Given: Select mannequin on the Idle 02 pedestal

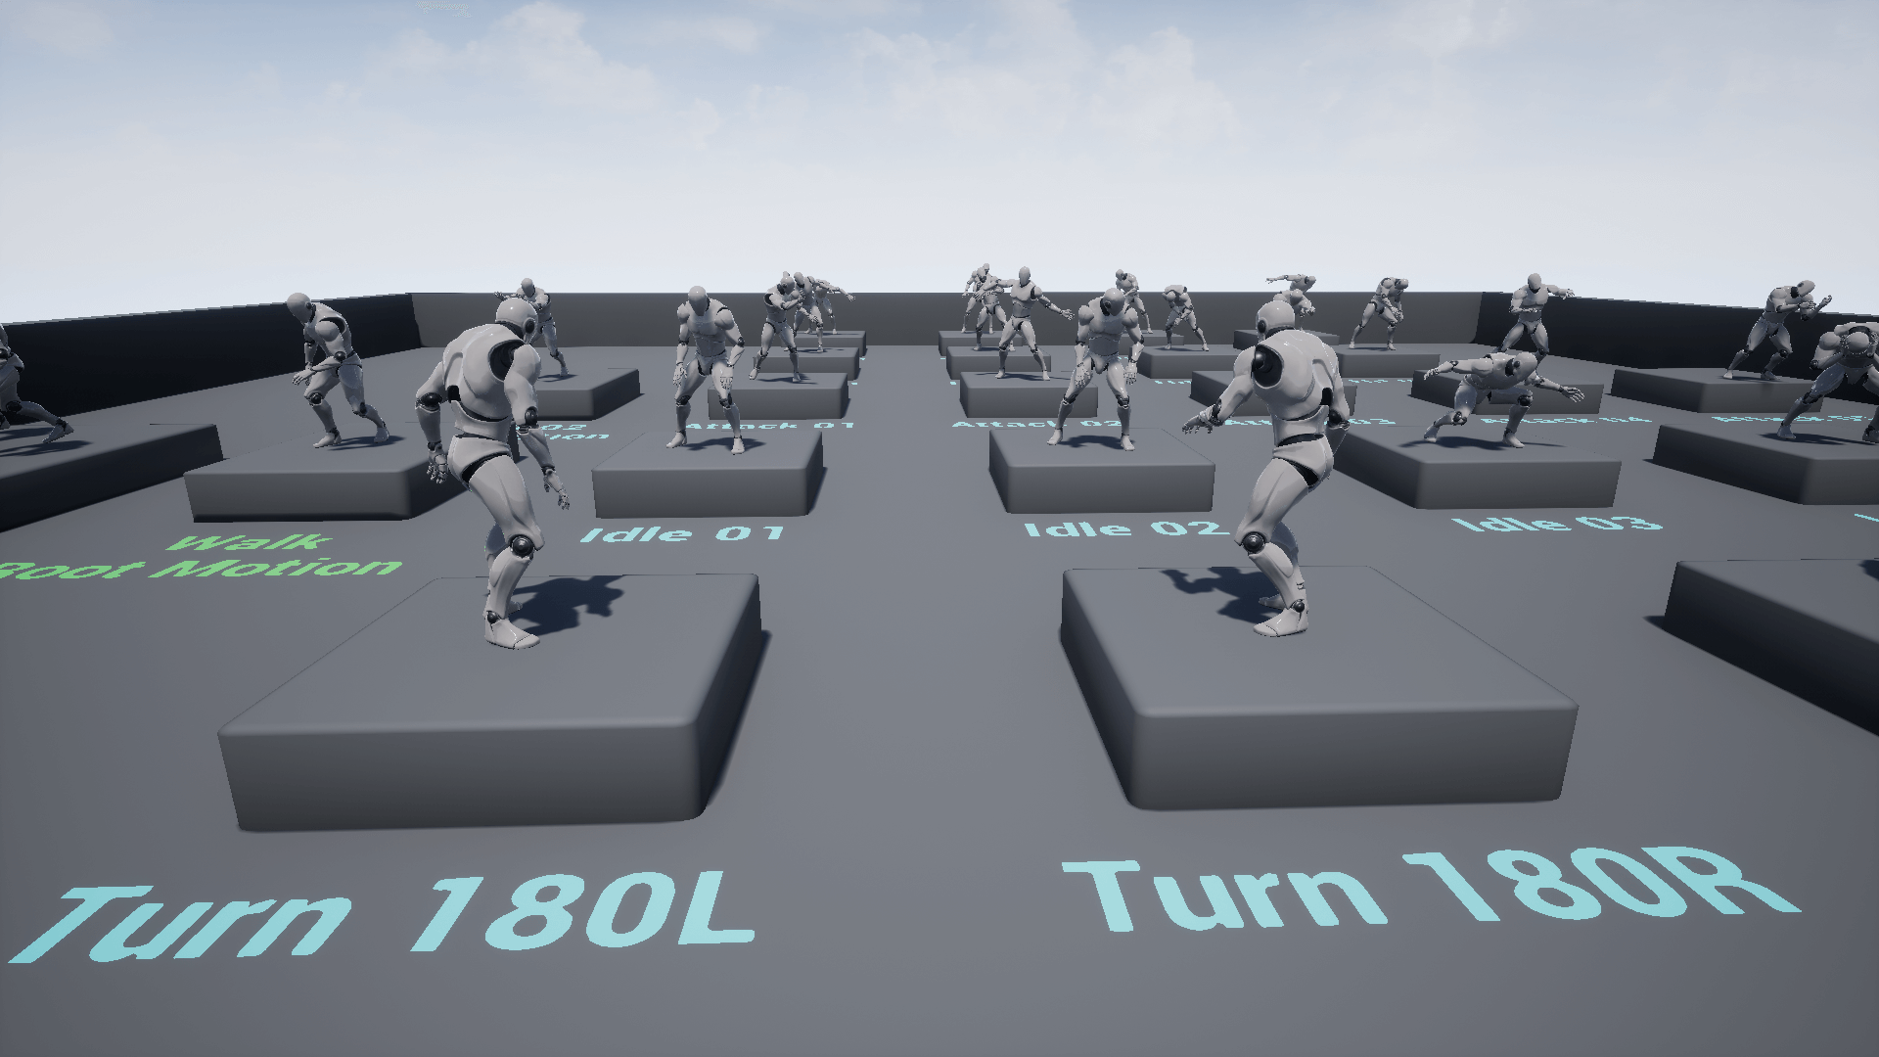Looking at the screenshot, I should tap(1101, 368).
